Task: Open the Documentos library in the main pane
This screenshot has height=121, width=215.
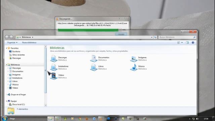Action: pyautogui.click(x=100, y=58)
